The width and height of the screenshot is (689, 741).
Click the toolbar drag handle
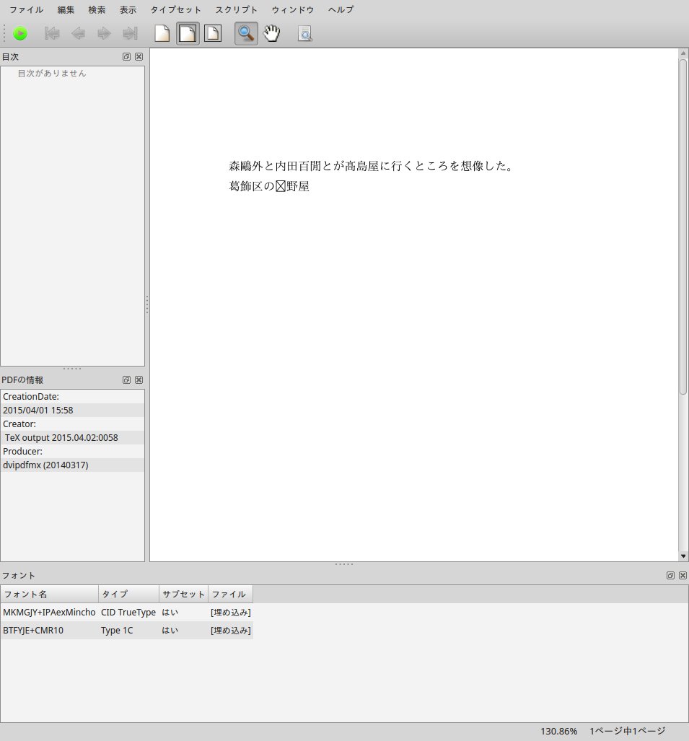4,34
